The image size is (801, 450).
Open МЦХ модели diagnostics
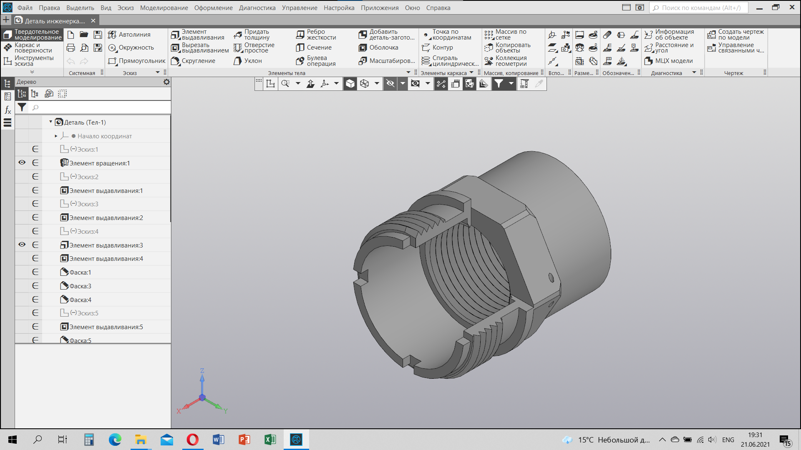pos(669,61)
